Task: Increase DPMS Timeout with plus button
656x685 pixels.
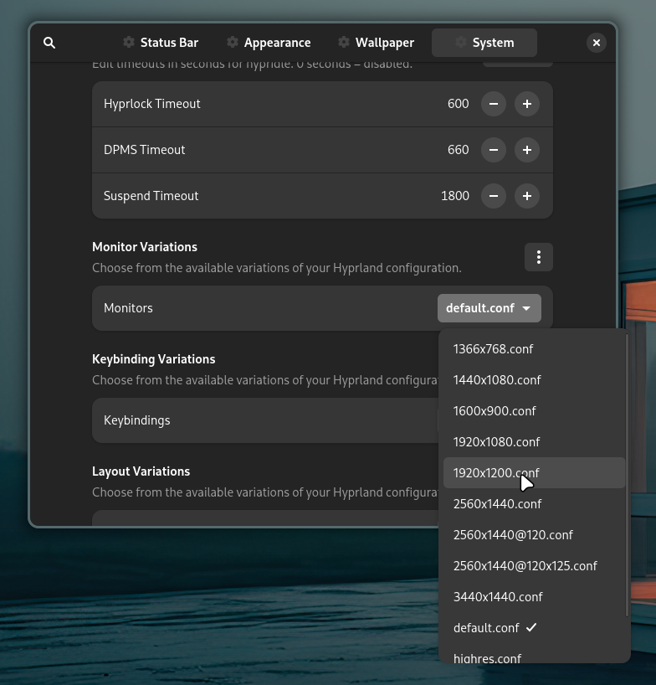Action: (527, 150)
